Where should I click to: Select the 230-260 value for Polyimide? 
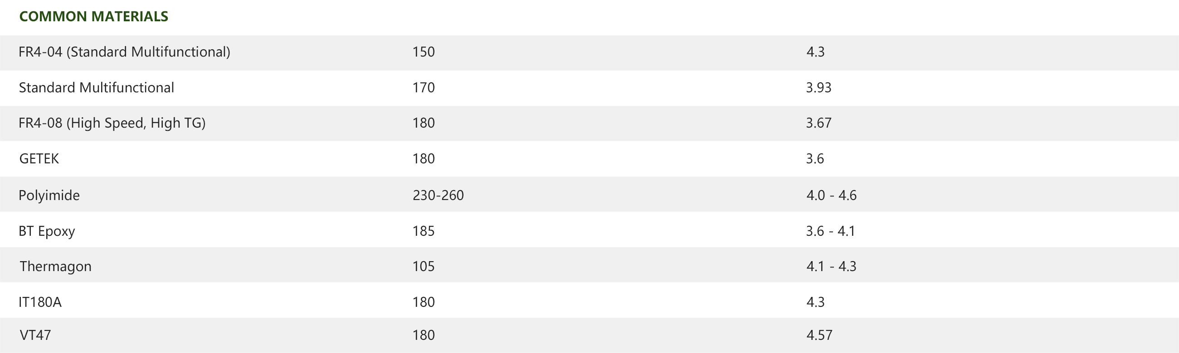click(438, 195)
